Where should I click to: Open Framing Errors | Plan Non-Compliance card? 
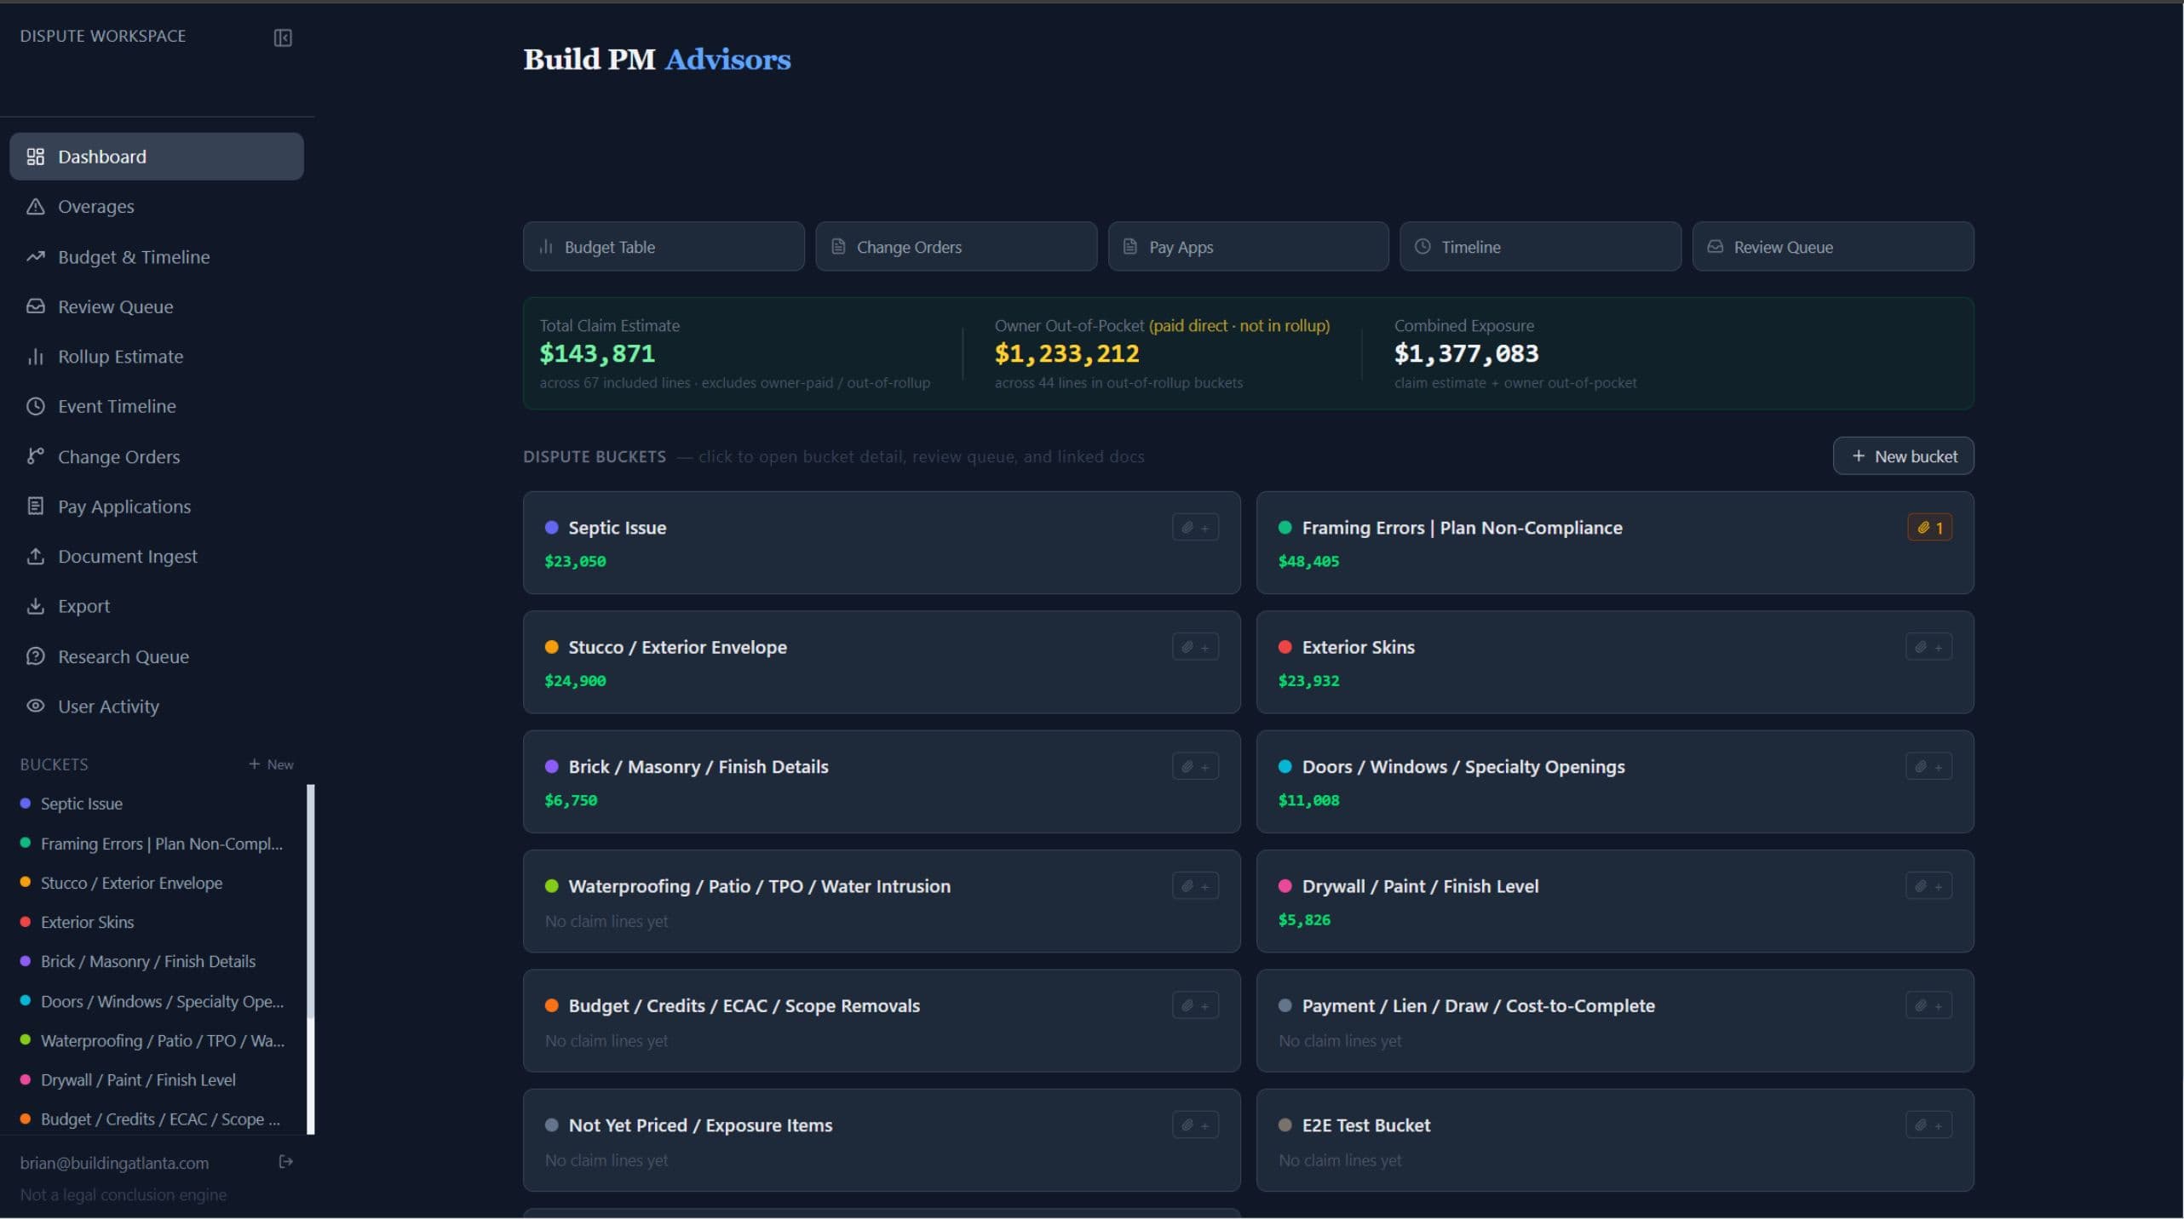point(1615,542)
